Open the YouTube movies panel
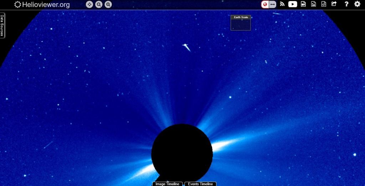 click(x=293, y=4)
